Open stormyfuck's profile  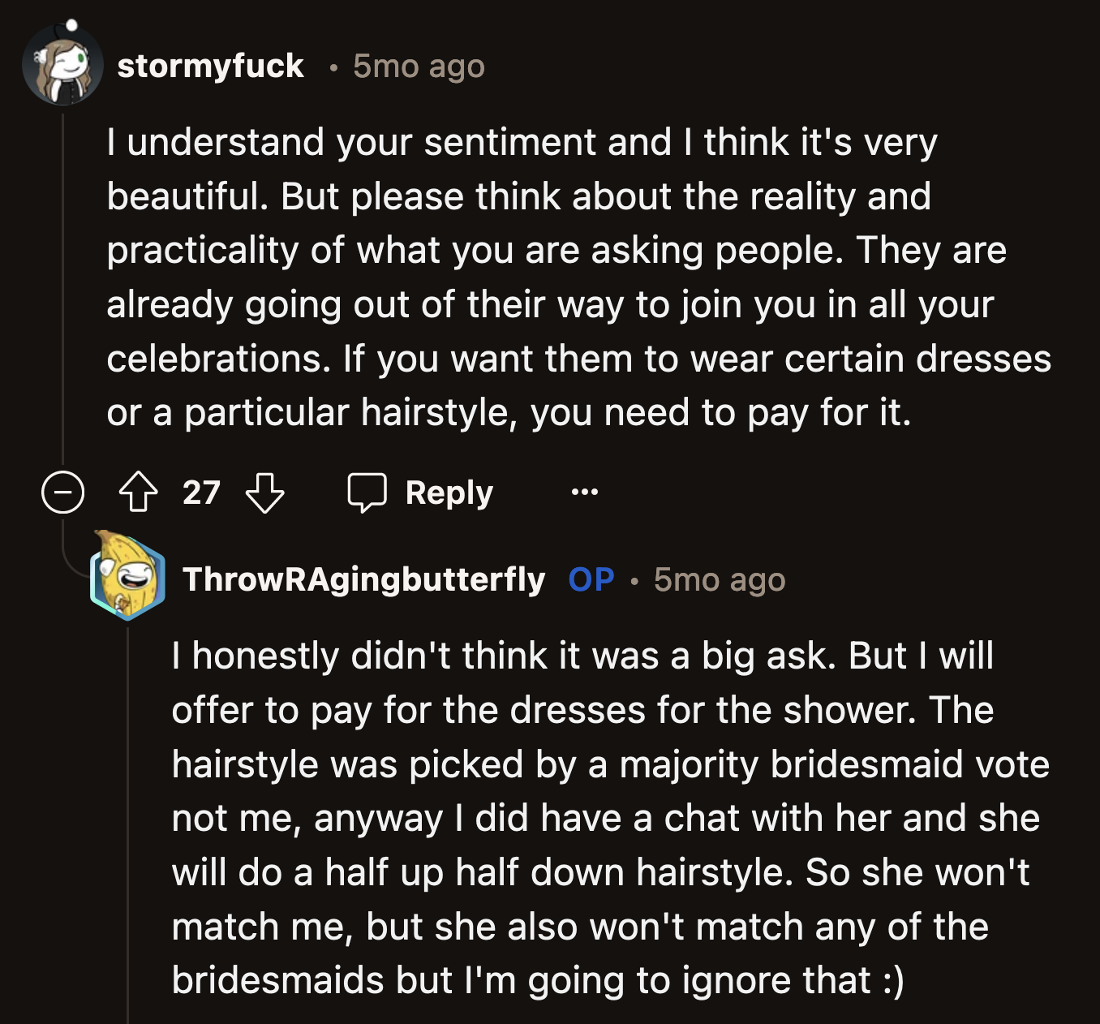tap(209, 67)
